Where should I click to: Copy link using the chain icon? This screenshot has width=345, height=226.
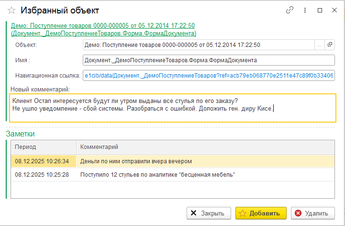click(289, 10)
